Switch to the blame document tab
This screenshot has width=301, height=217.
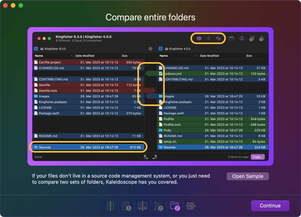coord(127,206)
